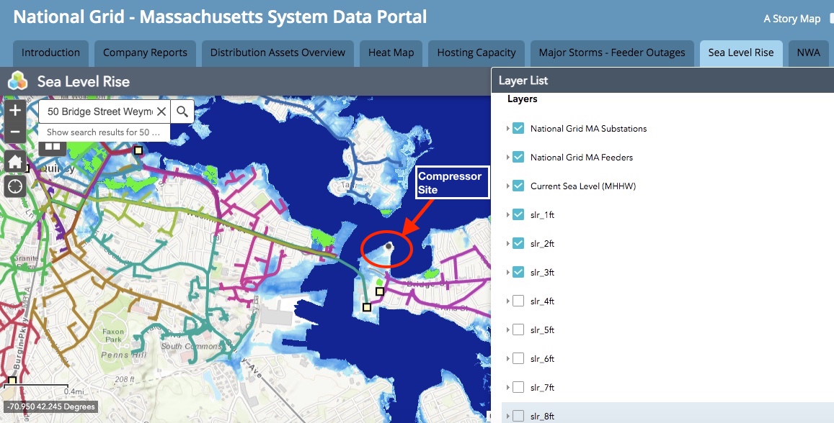Image resolution: width=834 pixels, height=423 pixels.
Task: Expand the slr_6ft layer entry
Action: tap(507, 358)
